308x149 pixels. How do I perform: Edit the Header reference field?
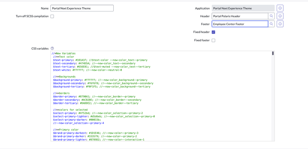(x=240, y=16)
